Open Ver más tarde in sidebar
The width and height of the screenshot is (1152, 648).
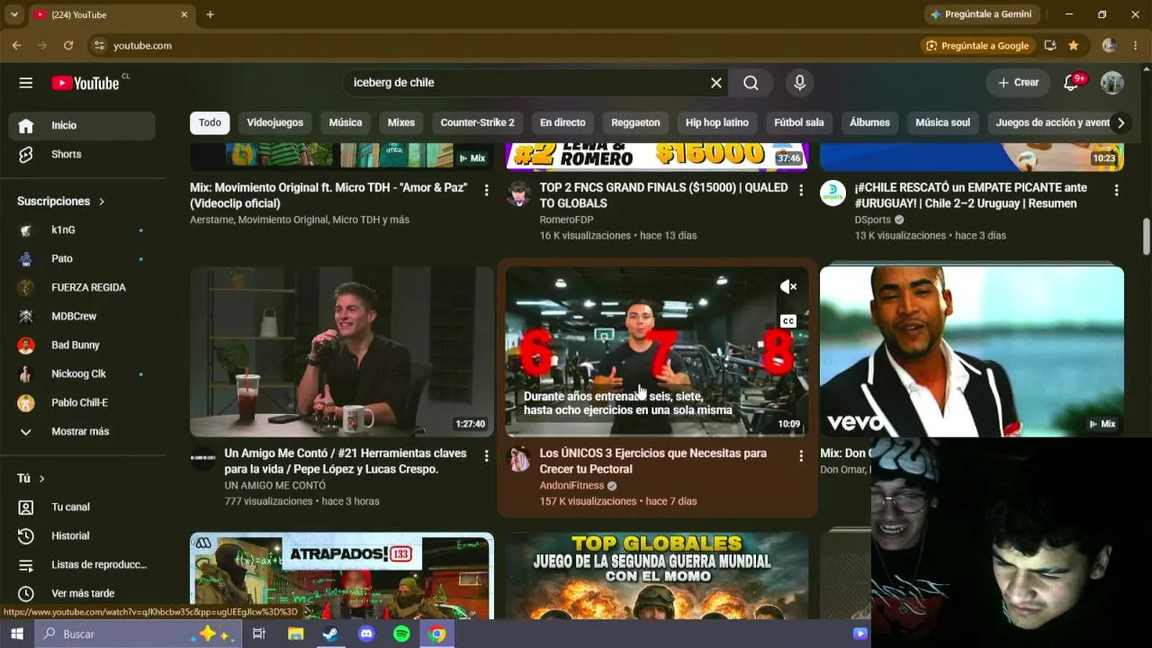(82, 594)
